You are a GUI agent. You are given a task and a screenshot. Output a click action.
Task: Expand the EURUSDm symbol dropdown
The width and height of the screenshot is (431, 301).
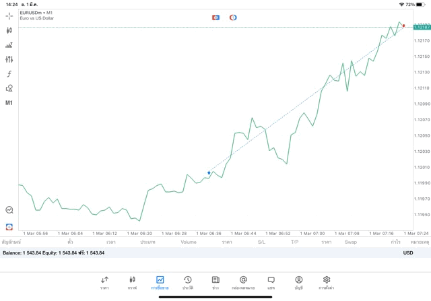pos(36,13)
